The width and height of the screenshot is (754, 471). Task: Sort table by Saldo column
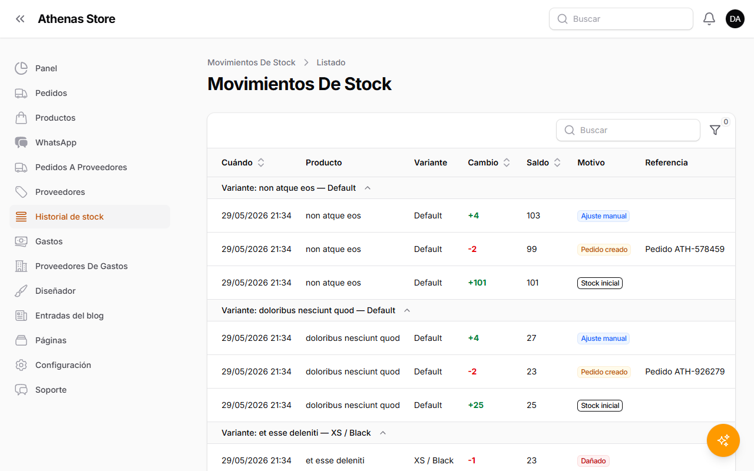point(544,162)
